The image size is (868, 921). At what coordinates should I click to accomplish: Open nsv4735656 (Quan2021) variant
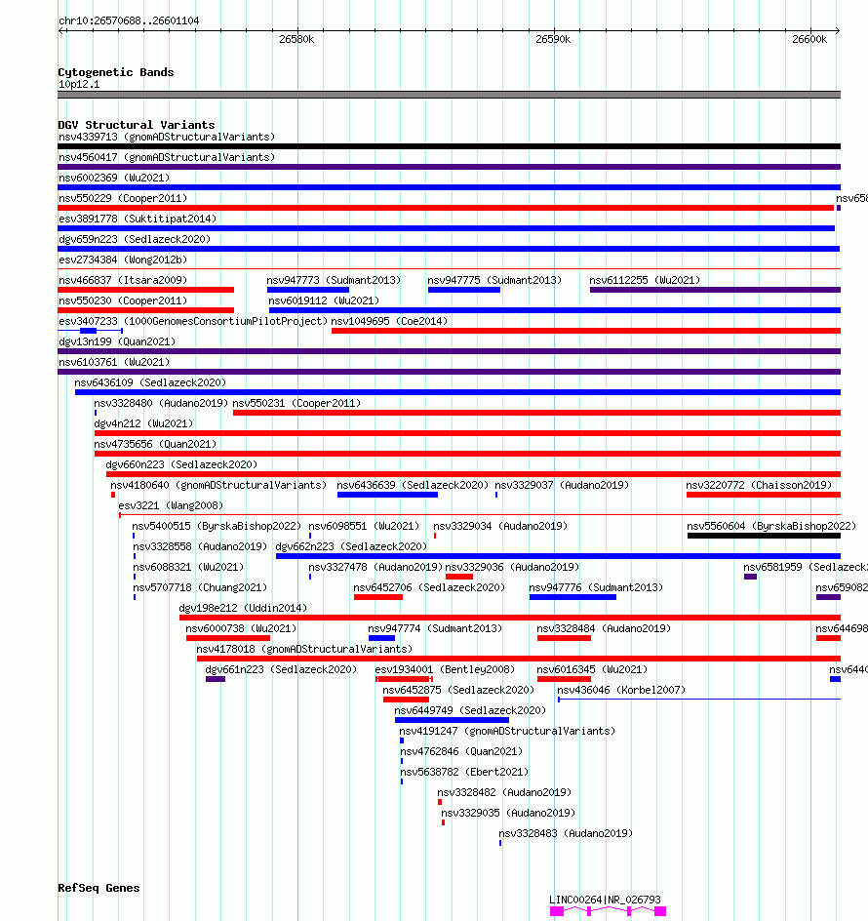coord(155,445)
